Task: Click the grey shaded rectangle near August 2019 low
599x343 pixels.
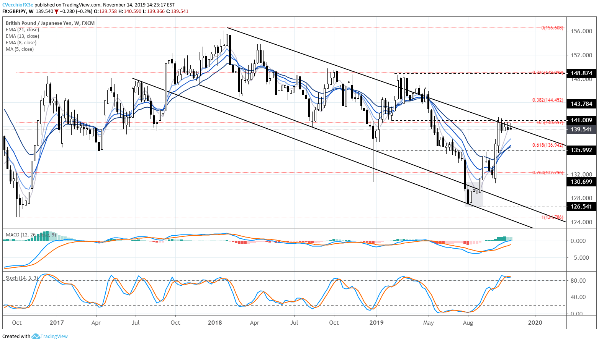Action: pos(474,194)
